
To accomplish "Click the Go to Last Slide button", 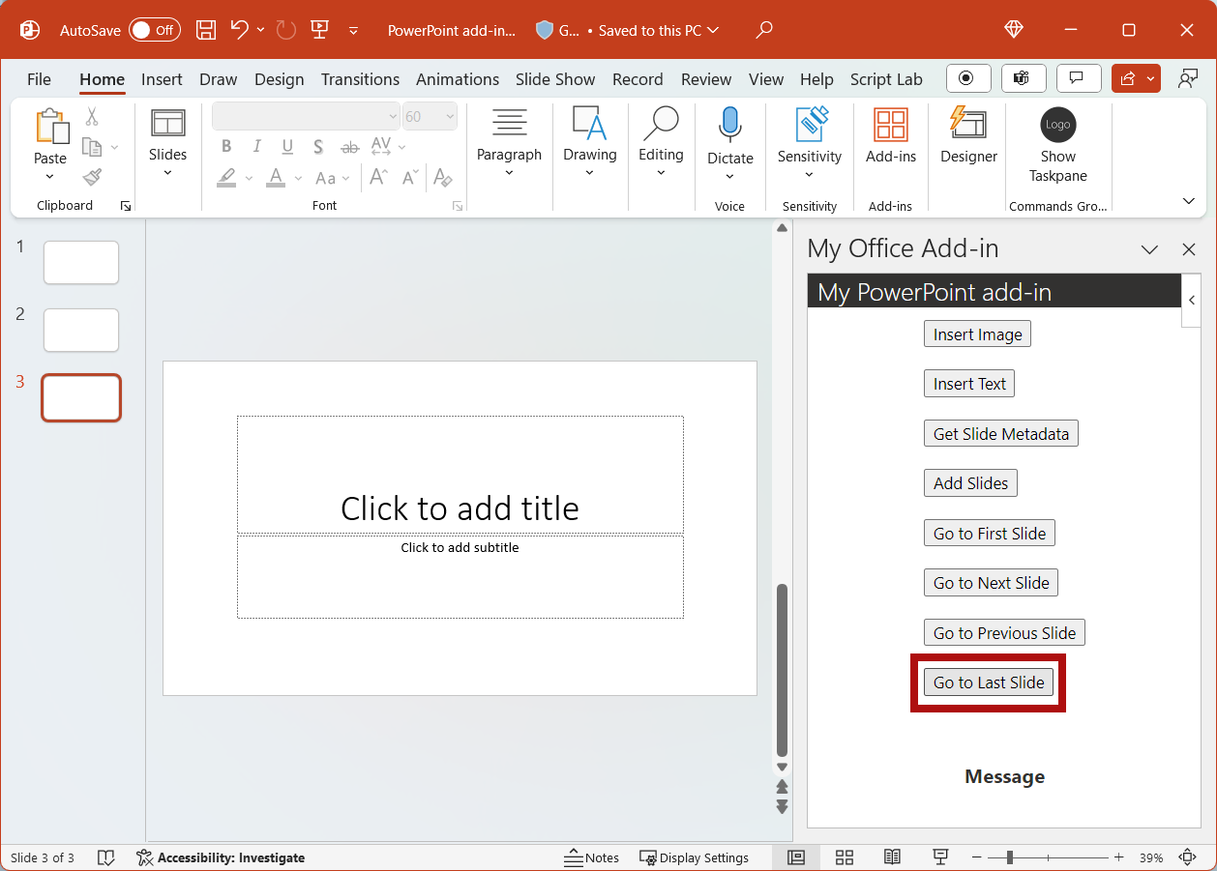I will tap(989, 682).
